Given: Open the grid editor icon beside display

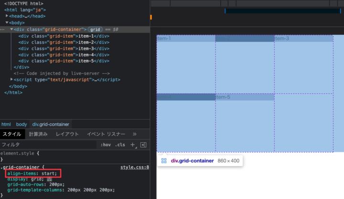Looking at the screenshot, I should [49, 179].
